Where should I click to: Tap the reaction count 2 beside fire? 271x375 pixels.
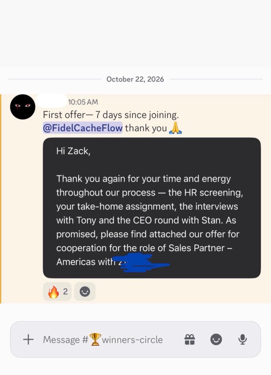tap(65, 292)
